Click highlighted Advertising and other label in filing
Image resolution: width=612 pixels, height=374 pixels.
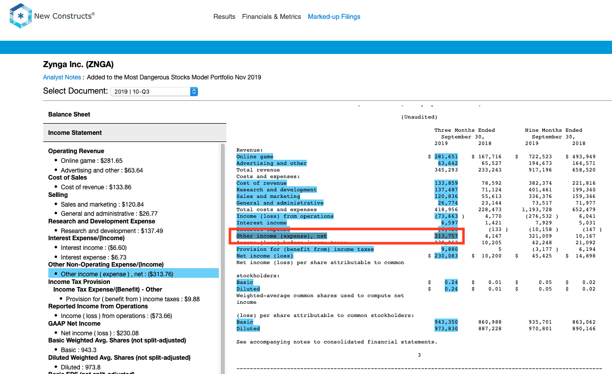pyautogui.click(x=272, y=163)
